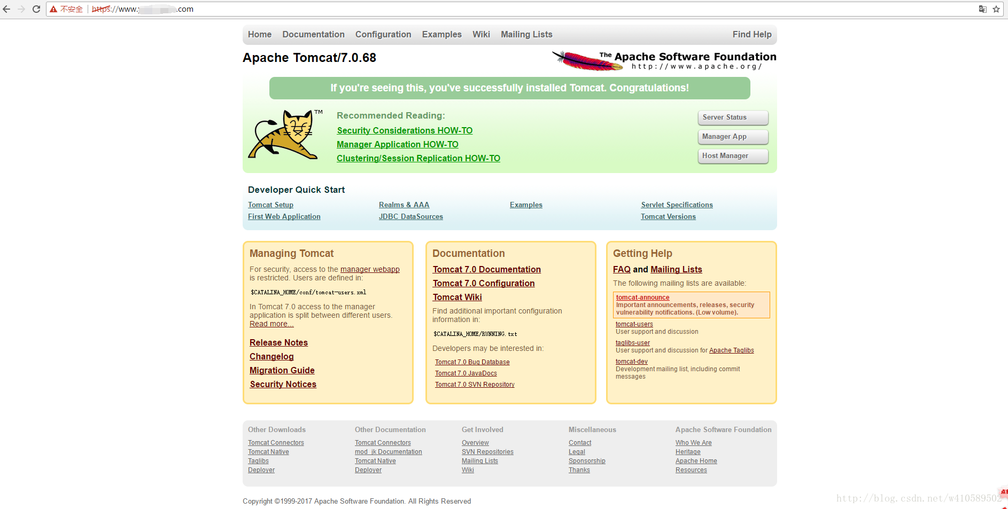Open the tomcat-announce mailing list link
The width and height of the screenshot is (1008, 509).
pos(642,297)
